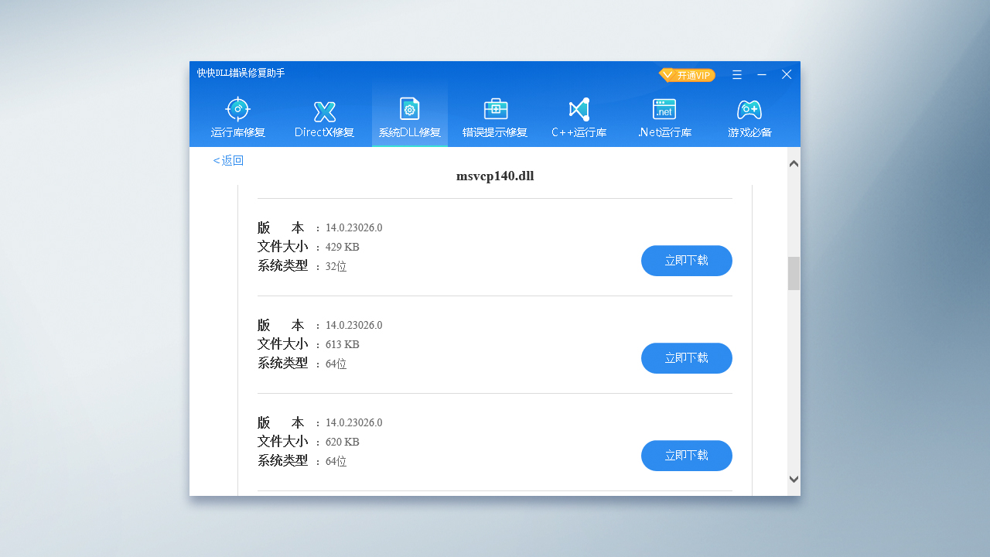Click 立即下载 for the 32位 version
Viewport: 990px width, 557px height.
coord(686,261)
